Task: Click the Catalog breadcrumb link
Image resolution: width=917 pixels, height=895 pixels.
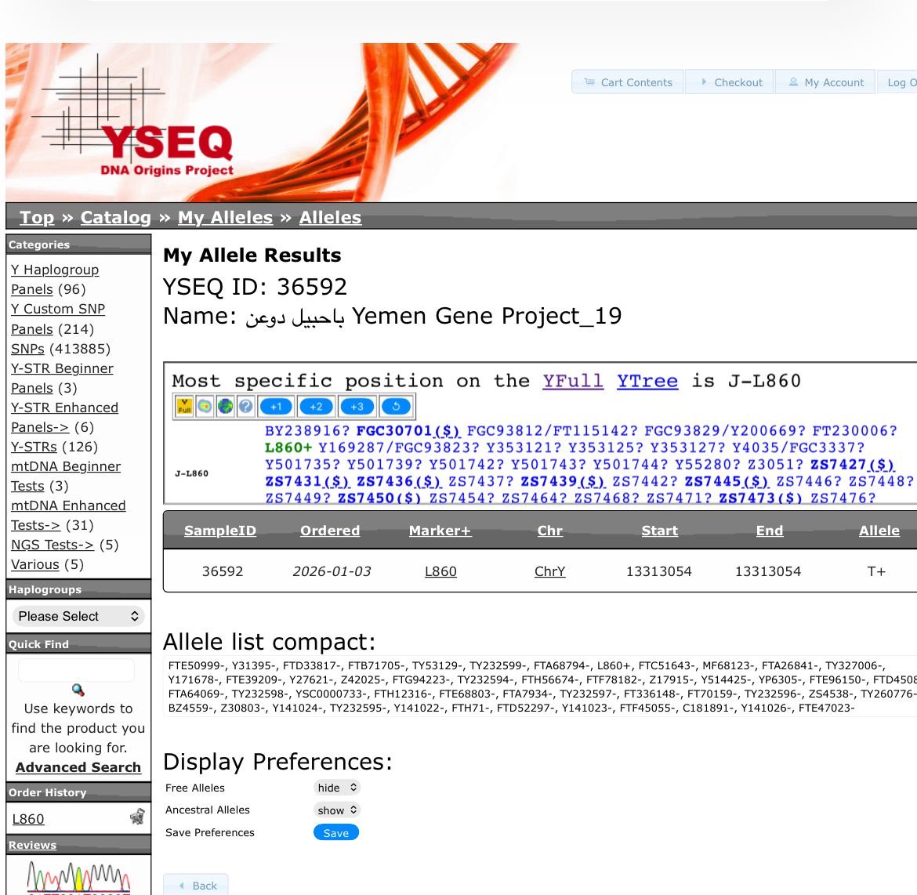Action: [116, 217]
